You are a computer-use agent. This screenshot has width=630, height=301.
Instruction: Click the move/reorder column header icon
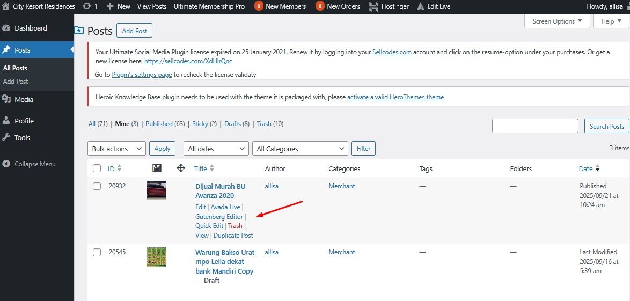coord(181,168)
